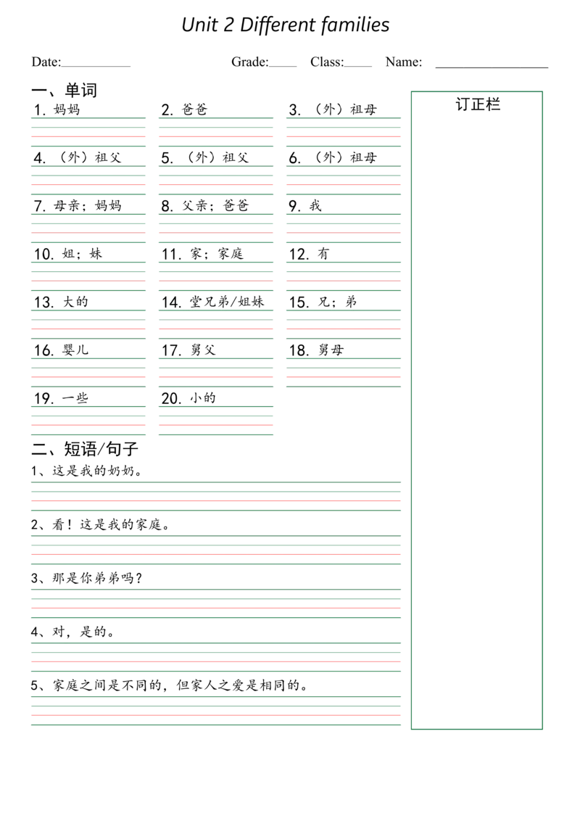580x821 pixels.
Task: Click the second full-width striped bar
Action: click(x=217, y=552)
